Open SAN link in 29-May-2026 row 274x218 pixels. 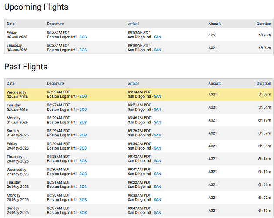pyautogui.click(x=157, y=148)
